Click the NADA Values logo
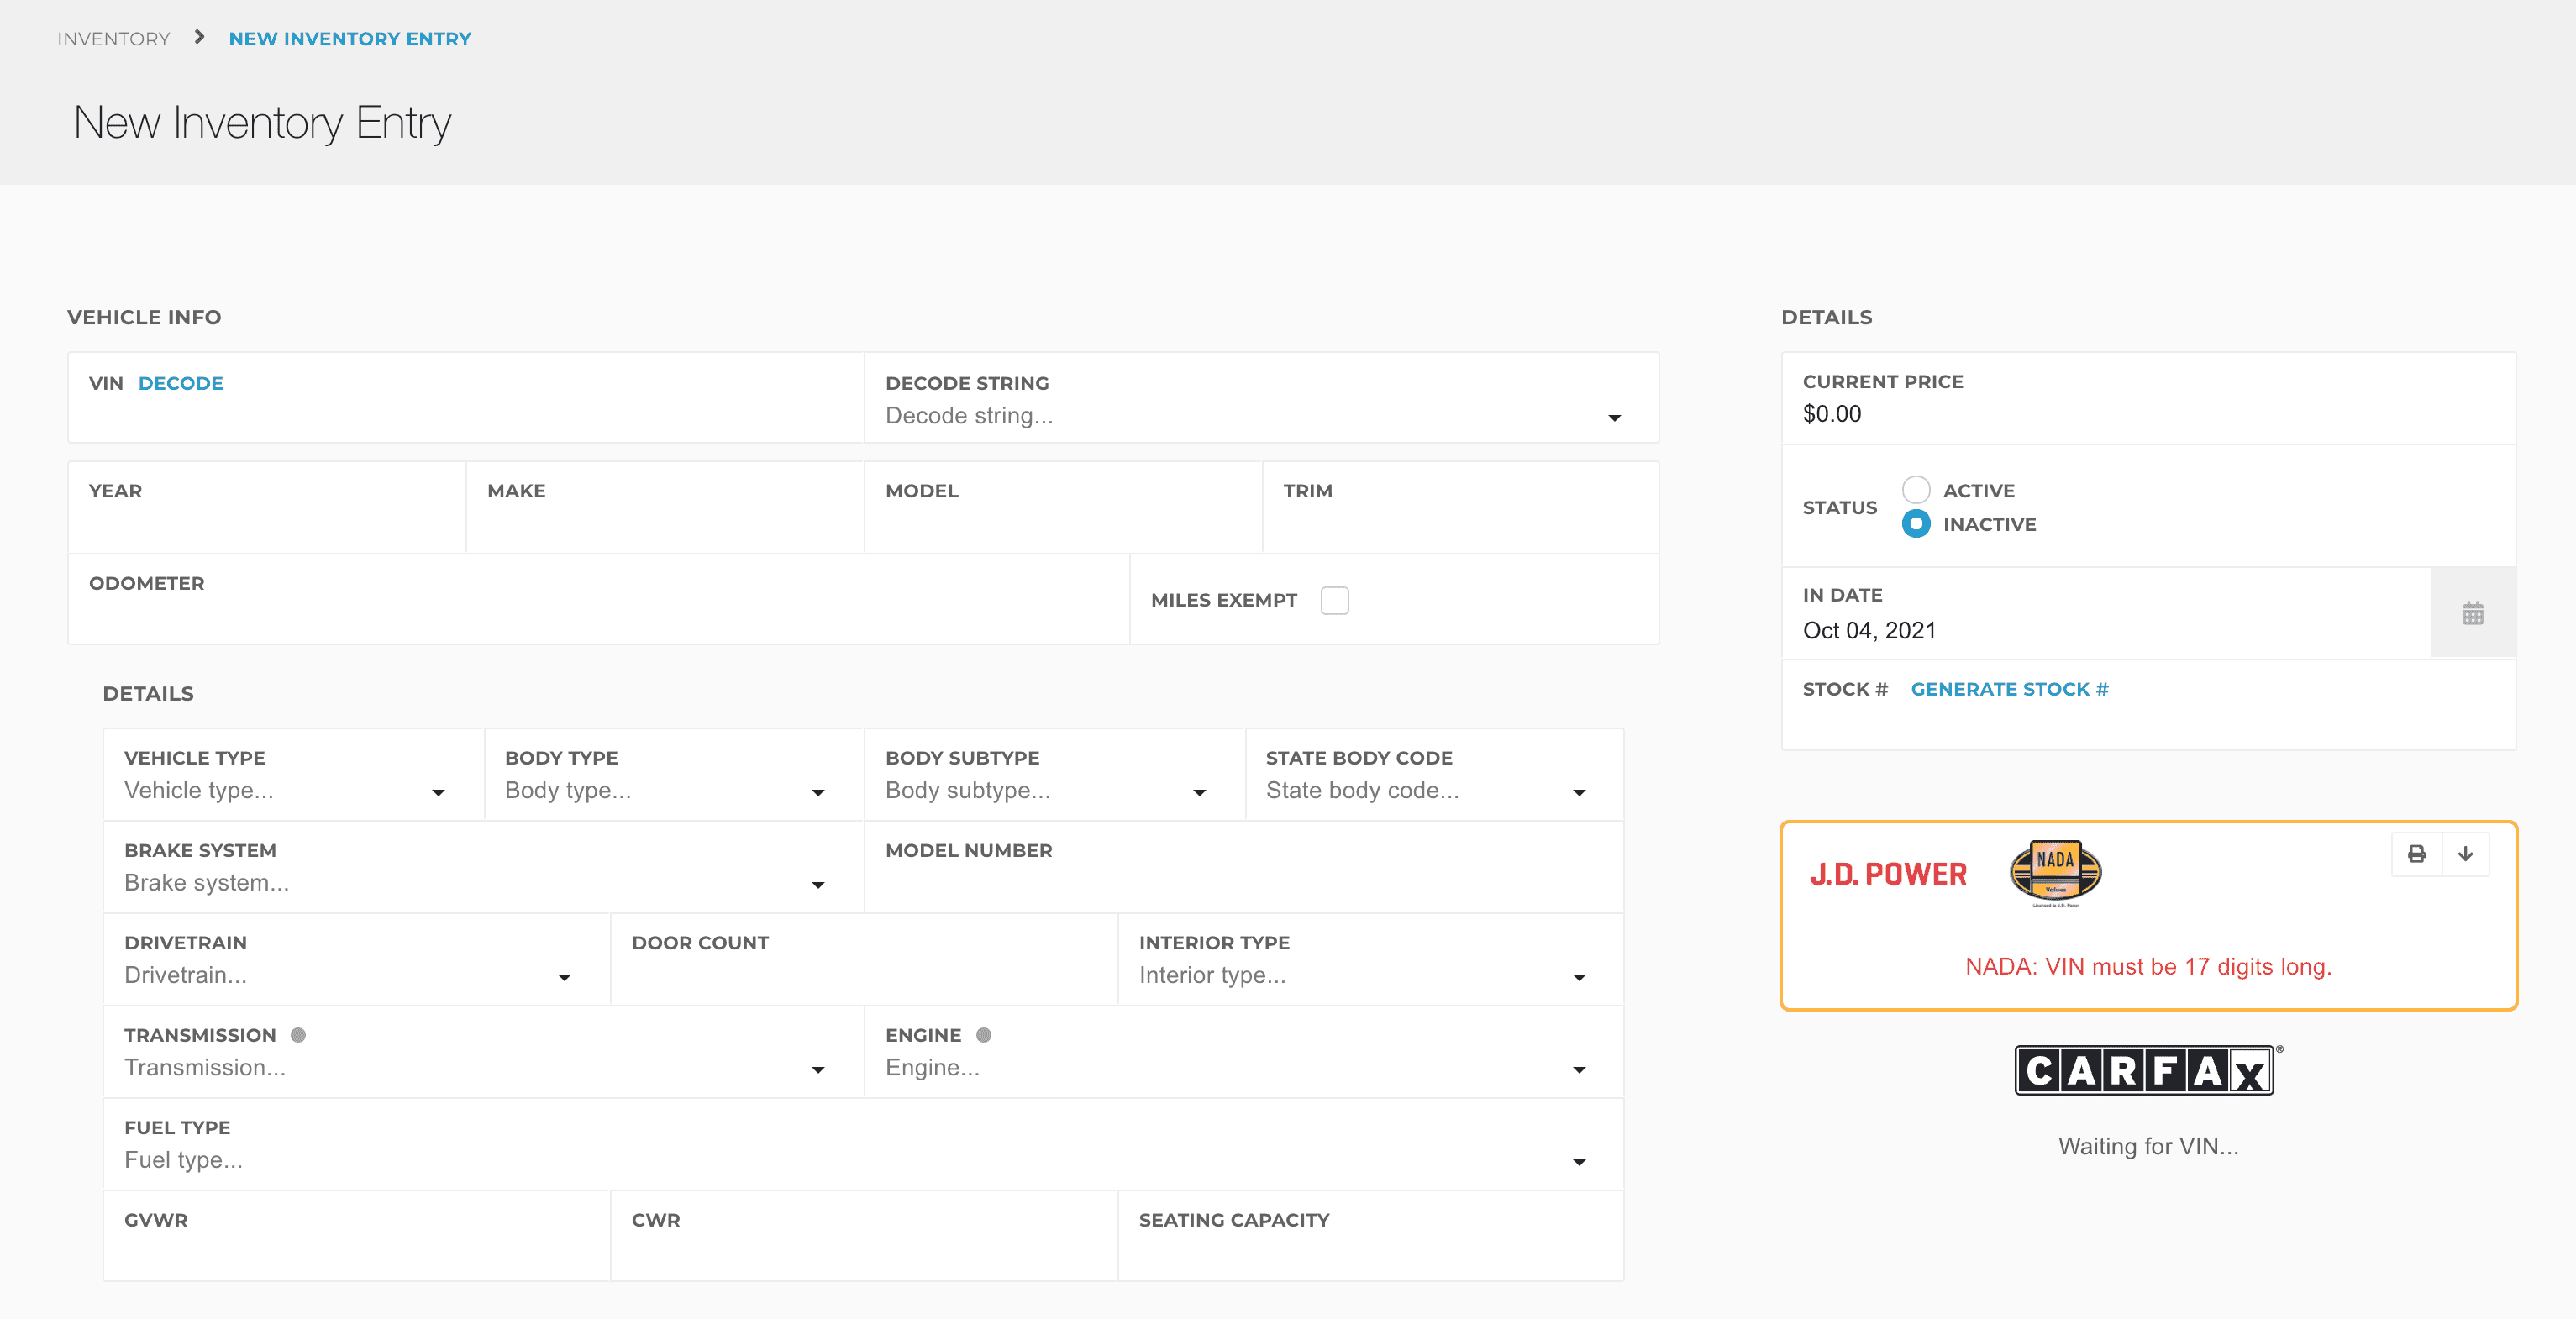 2055,872
